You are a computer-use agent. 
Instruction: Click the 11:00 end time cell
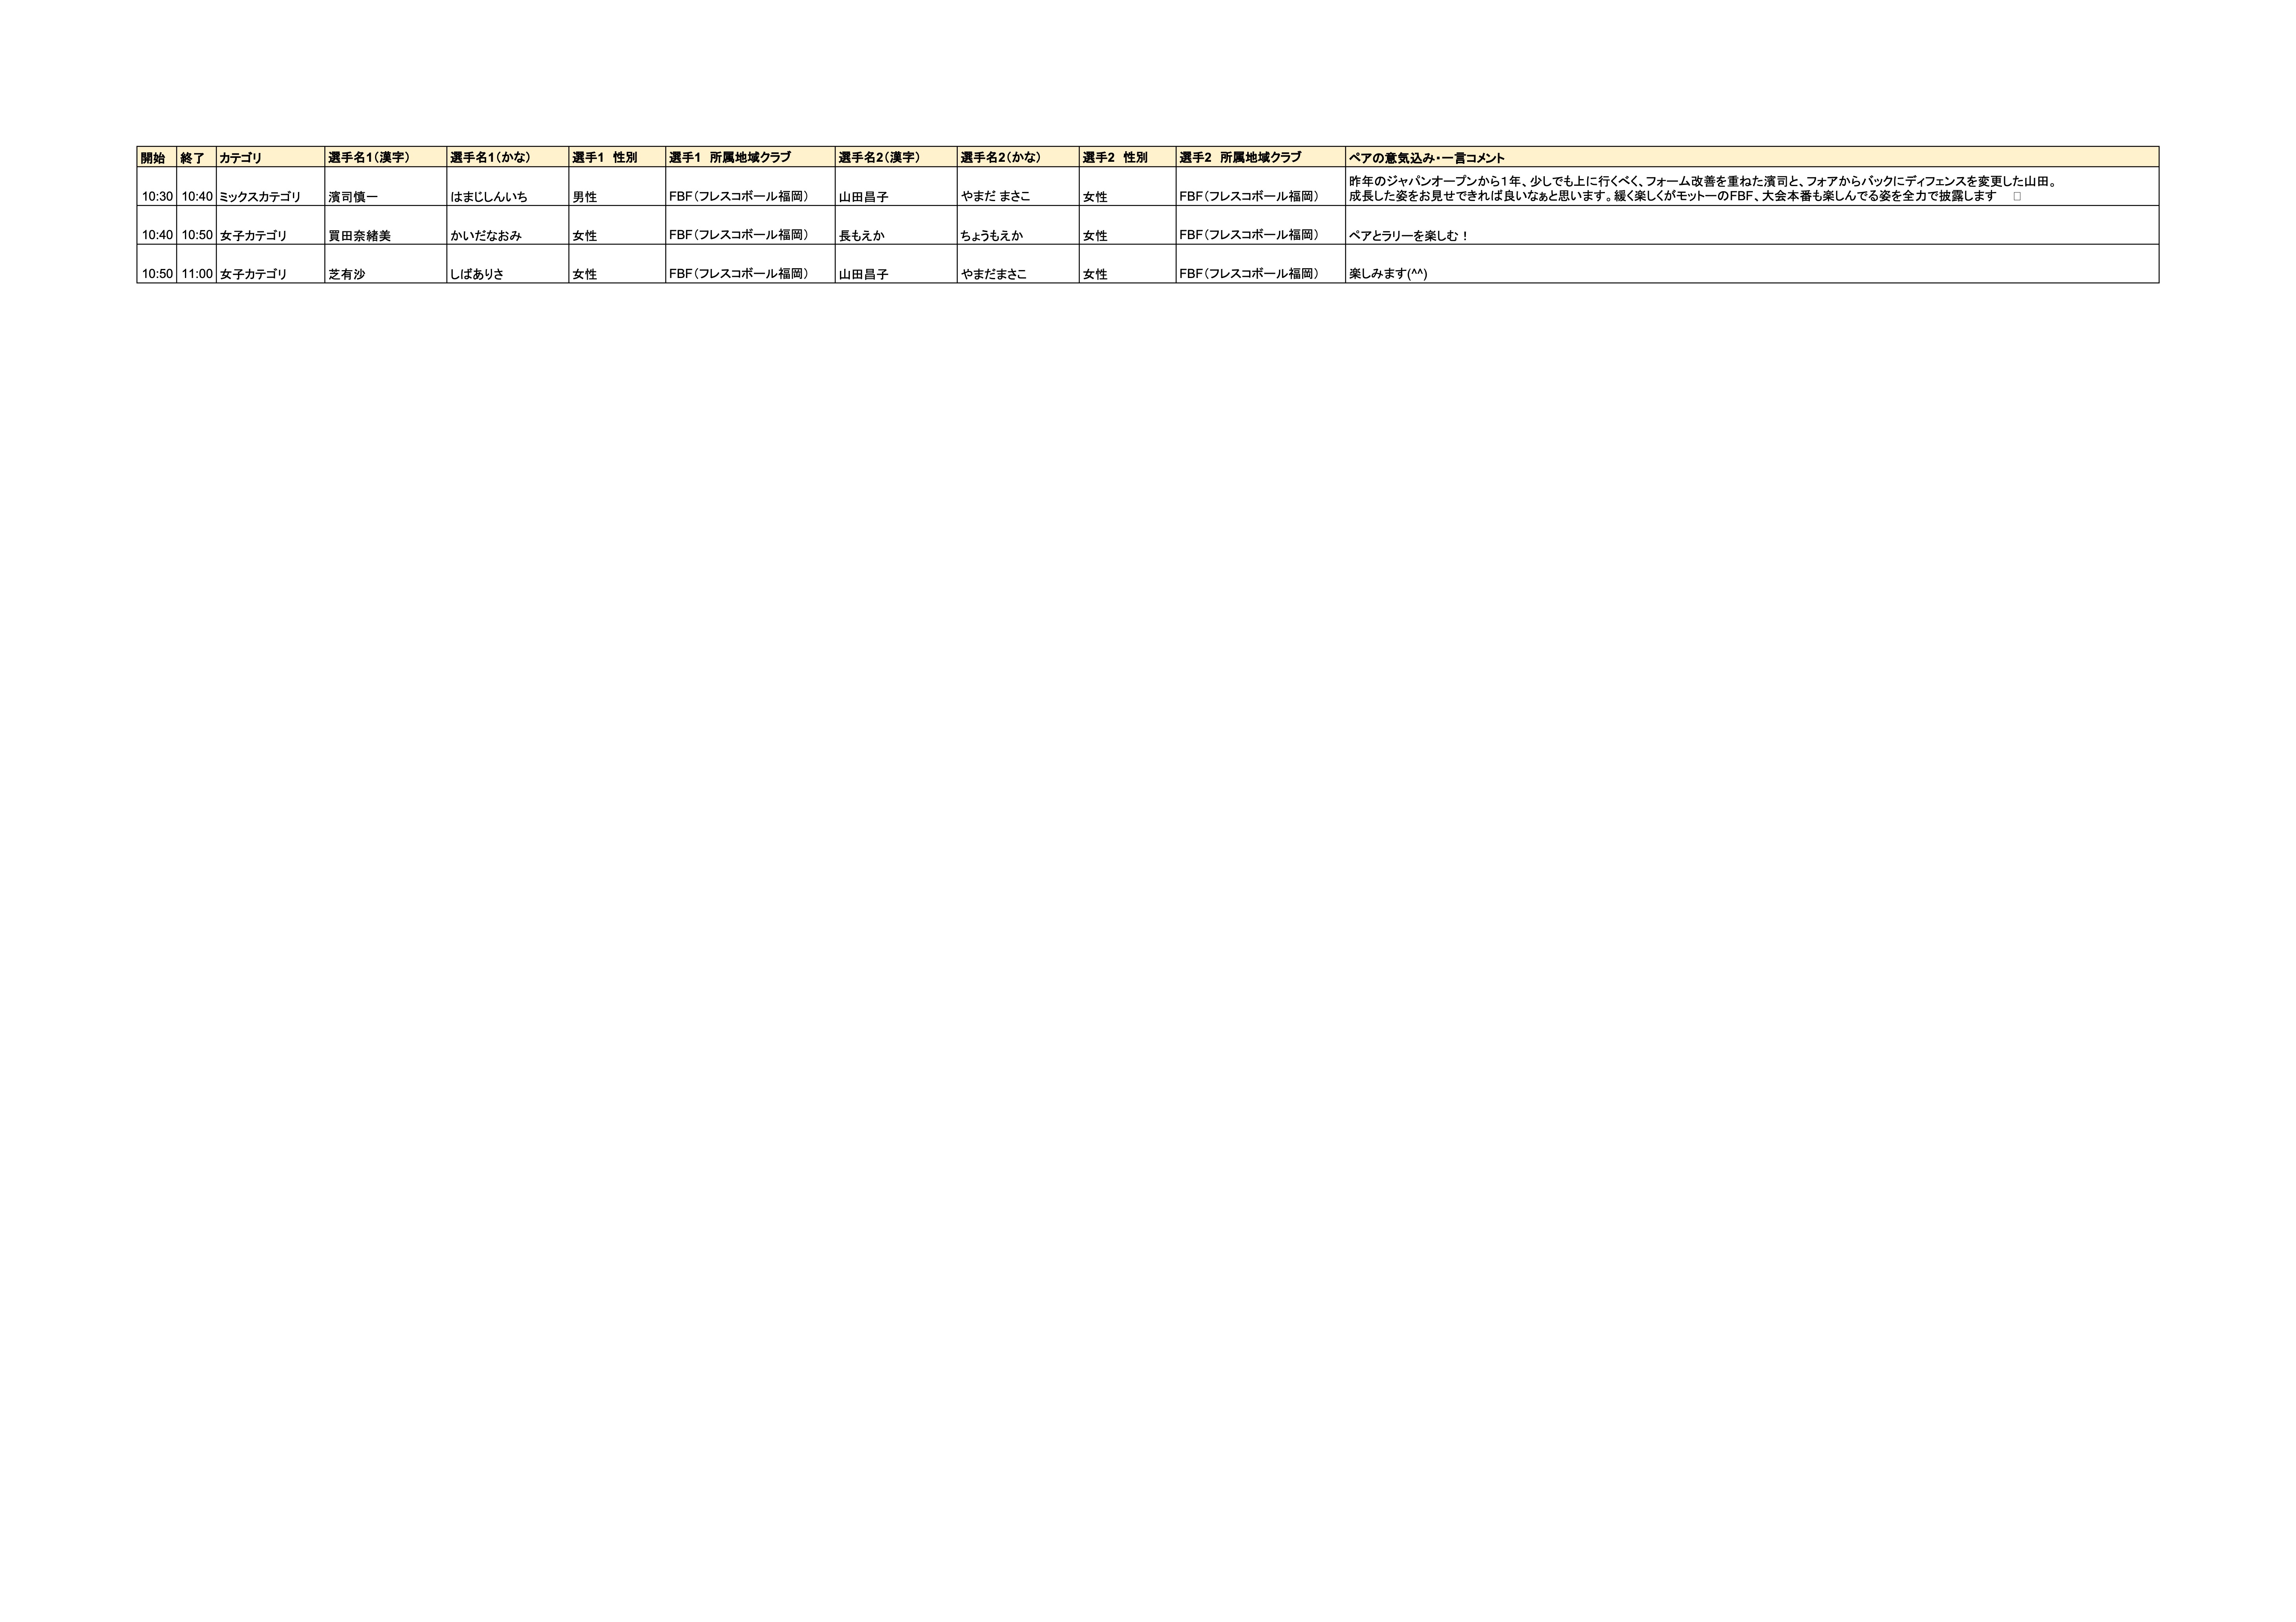(197, 274)
